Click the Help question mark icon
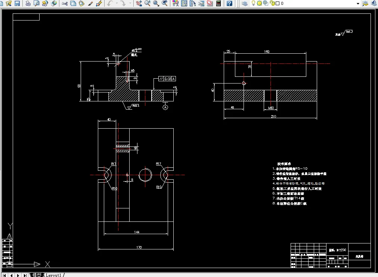 click(229, 3)
